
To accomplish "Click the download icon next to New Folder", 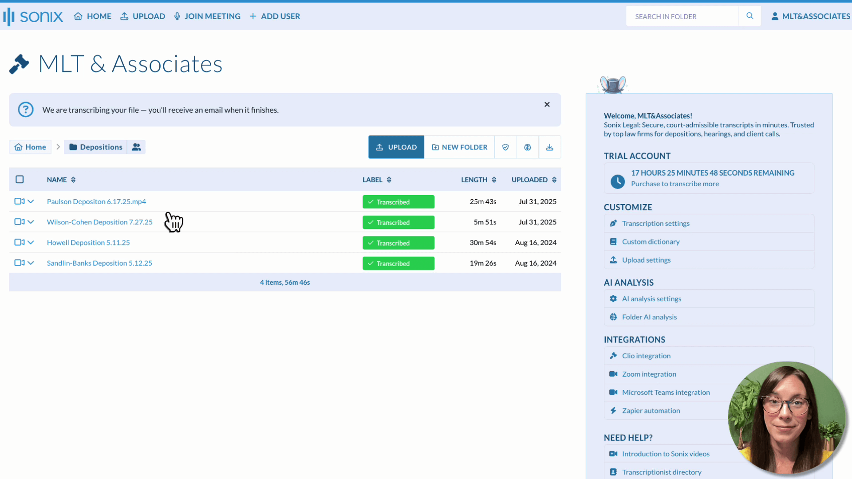I will 549,147.
